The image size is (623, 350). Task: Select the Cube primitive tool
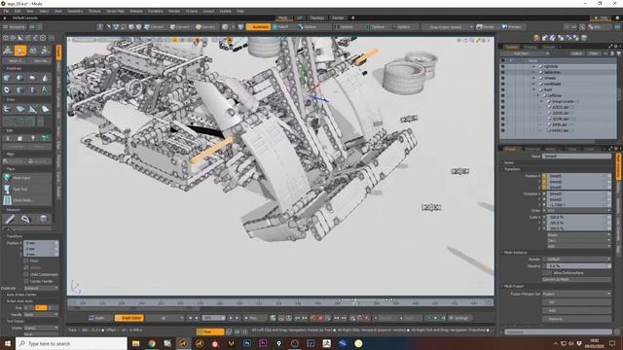click(7, 78)
